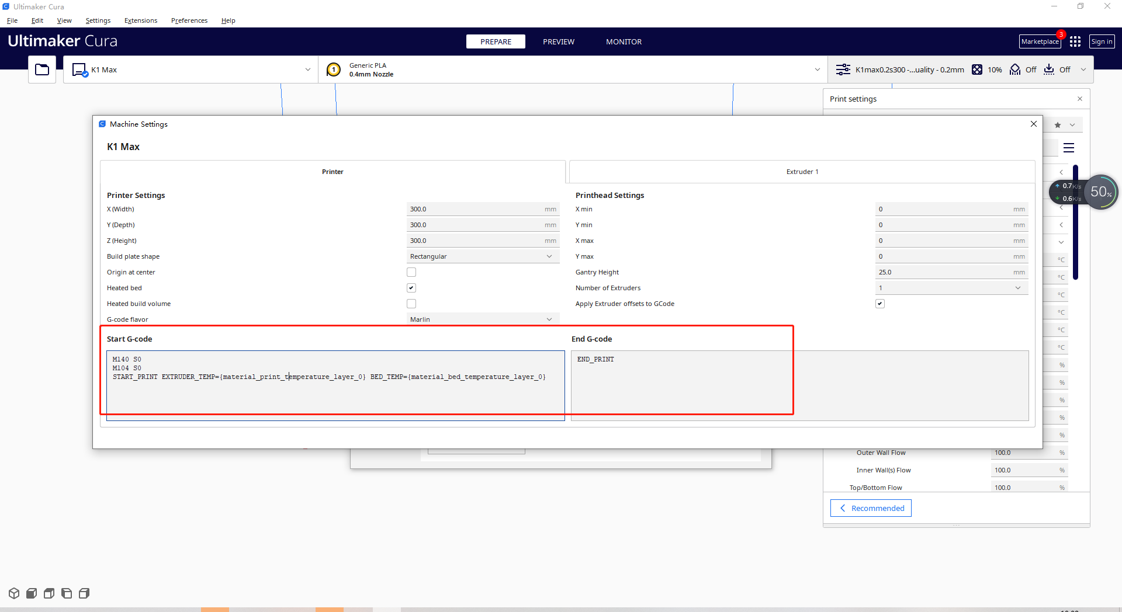Click the X min input field
The image size is (1122, 612).
(951, 209)
